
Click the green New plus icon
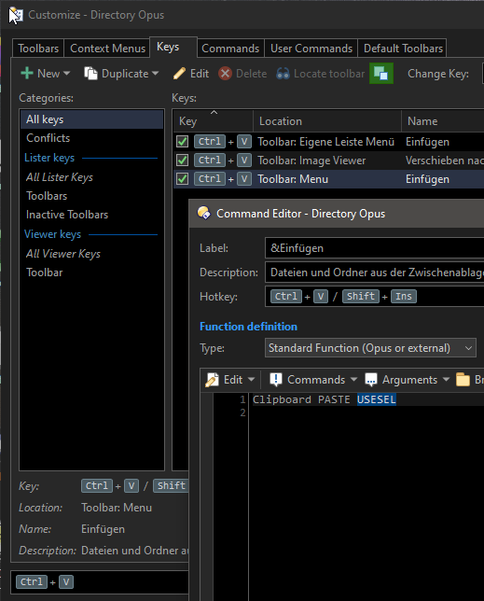coord(27,73)
